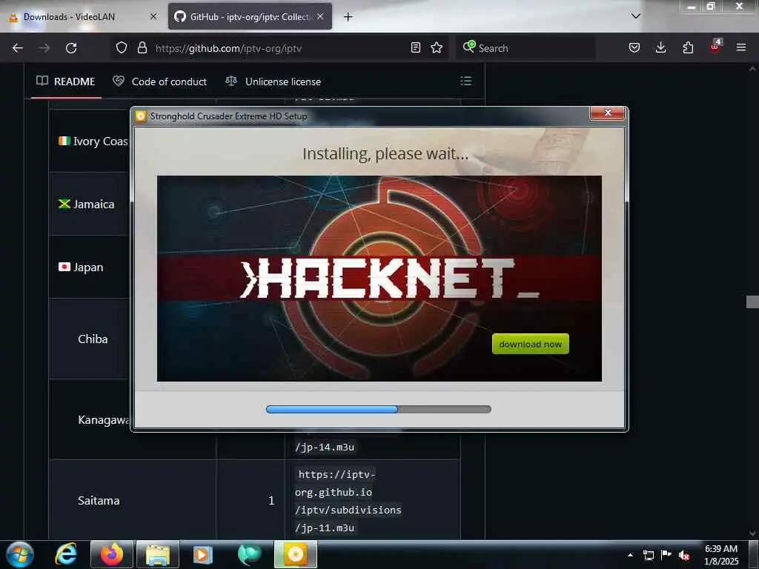The height and width of the screenshot is (569, 759).
Task: Reload the GitHub page
Action: (x=71, y=48)
